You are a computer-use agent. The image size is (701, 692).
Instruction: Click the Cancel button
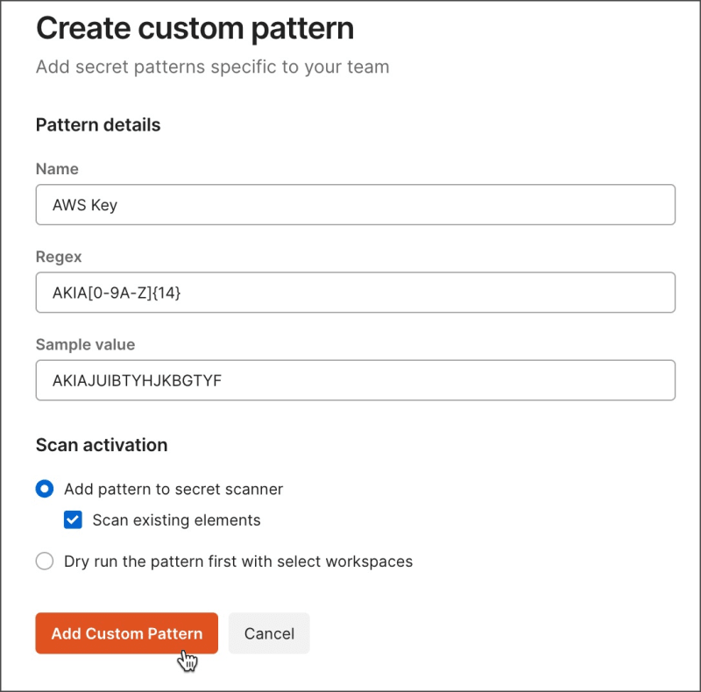269,633
